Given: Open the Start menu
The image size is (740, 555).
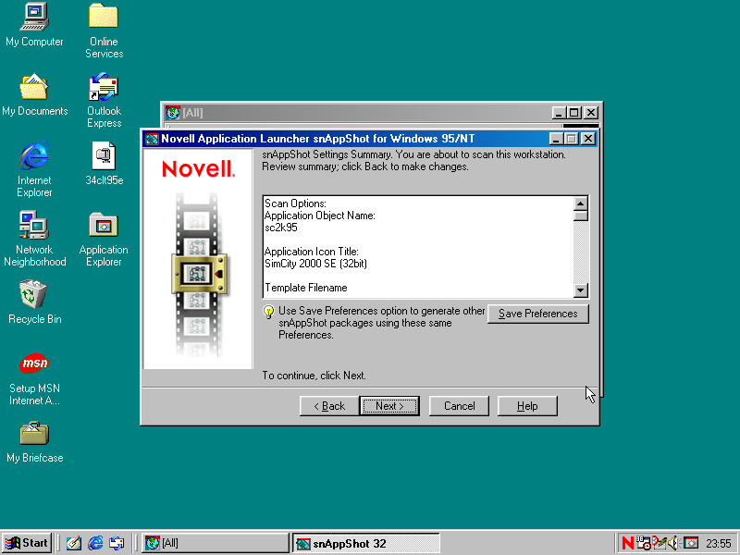Looking at the screenshot, I should tap(27, 543).
